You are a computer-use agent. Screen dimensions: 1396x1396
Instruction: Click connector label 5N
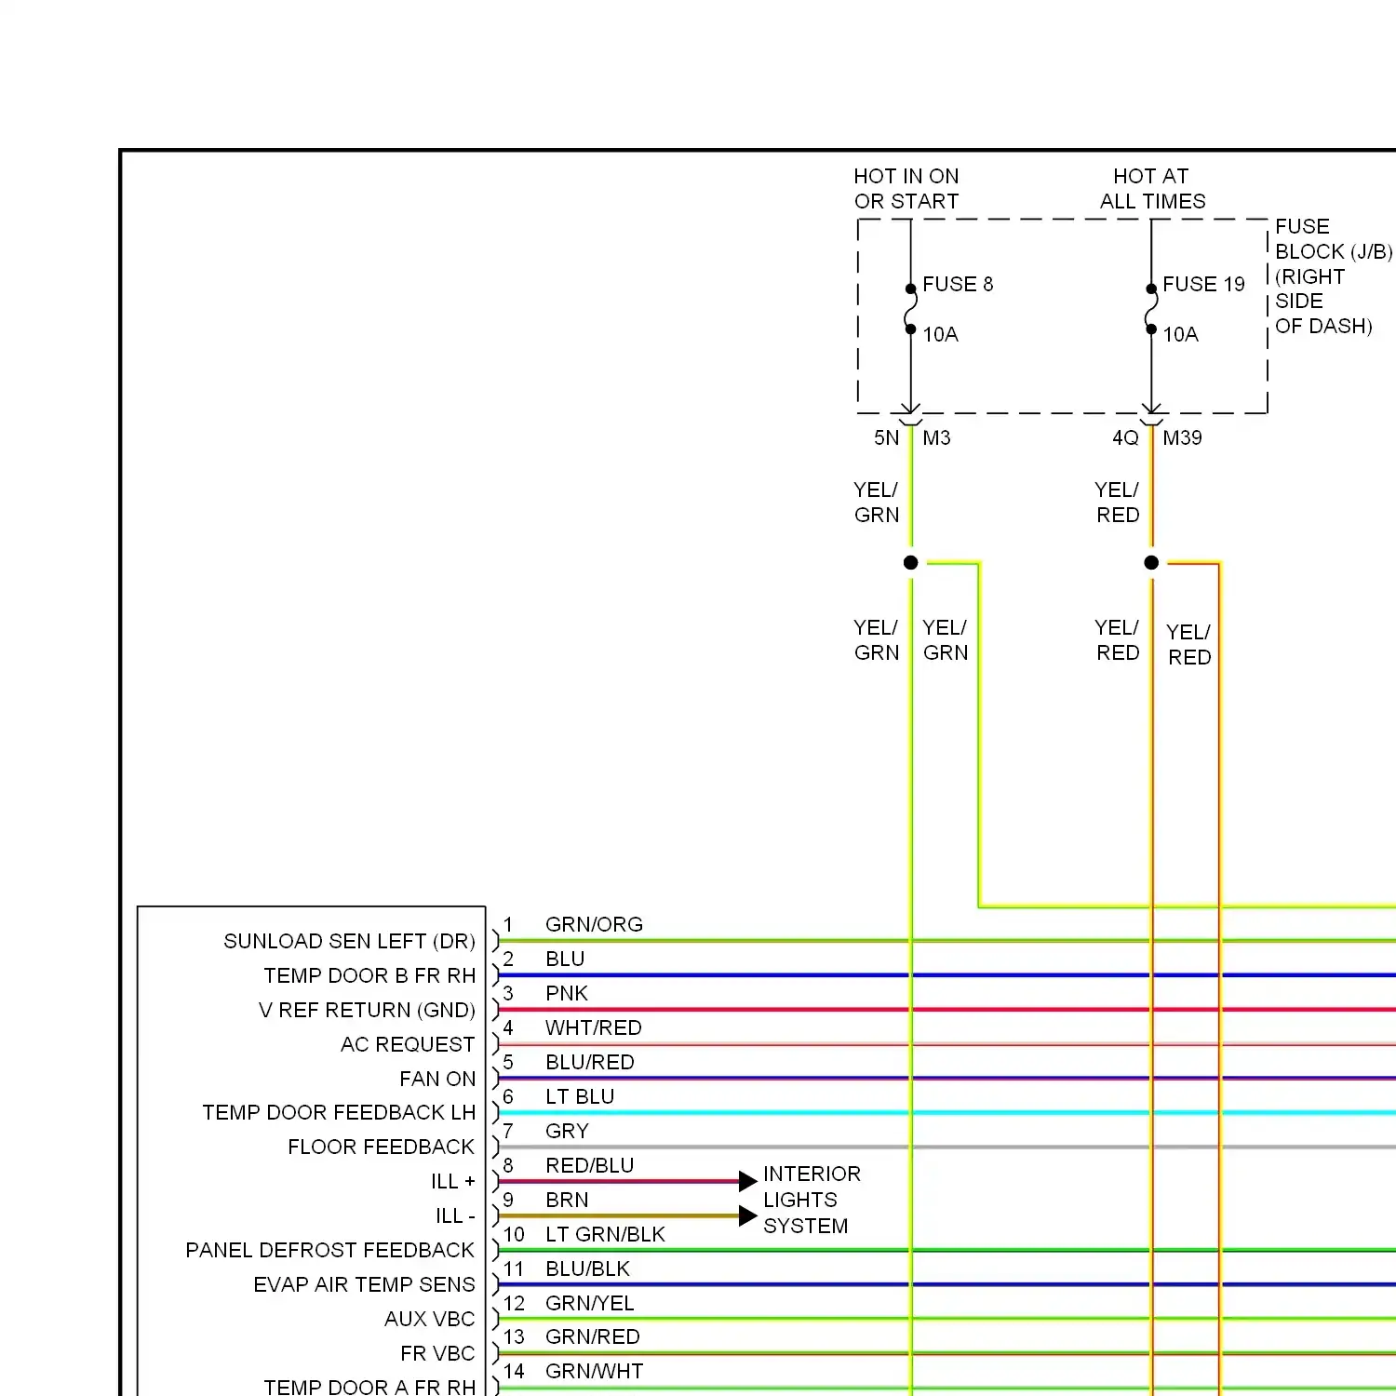point(886,437)
